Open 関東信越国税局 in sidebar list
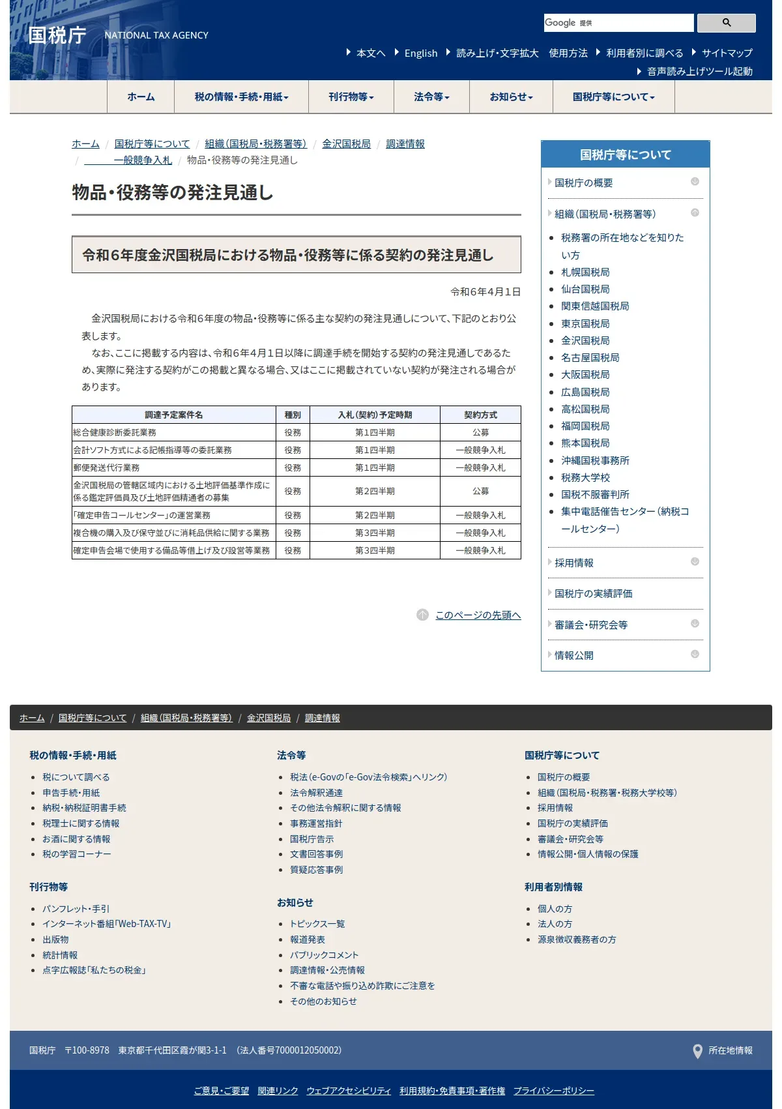 pyautogui.click(x=595, y=306)
